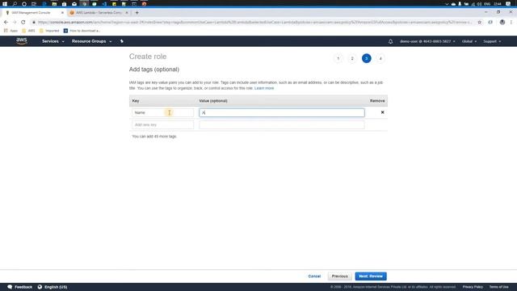The image size is (517, 291).
Task: Open the notifications bell
Action: point(390,41)
